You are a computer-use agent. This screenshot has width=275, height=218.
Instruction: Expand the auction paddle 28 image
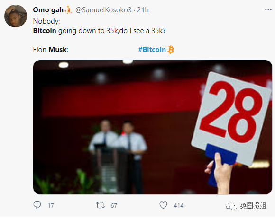[153, 127]
